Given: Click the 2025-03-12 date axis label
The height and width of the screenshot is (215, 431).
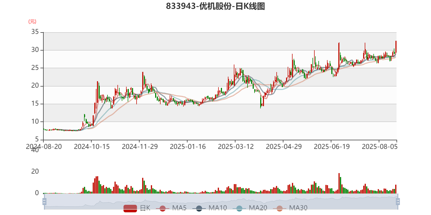Looking at the screenshot, I should [x=236, y=146].
